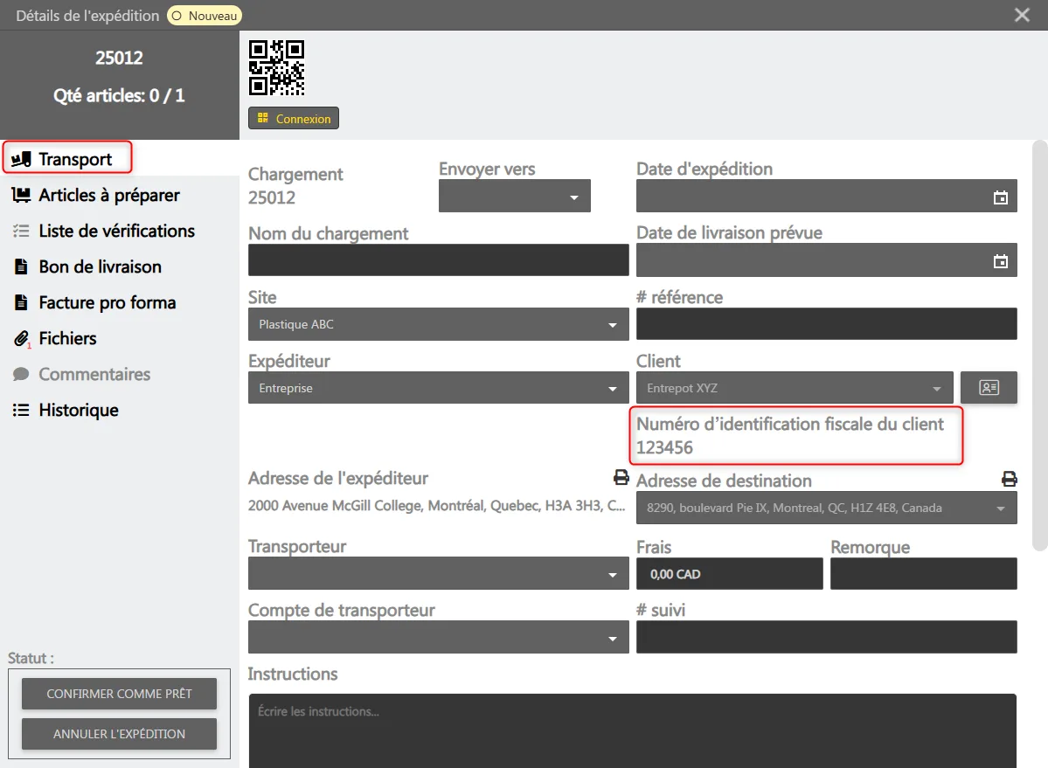Viewport: 1048px width, 768px height.
Task: Go to the Fichiers section
Action: pyautogui.click(x=67, y=339)
